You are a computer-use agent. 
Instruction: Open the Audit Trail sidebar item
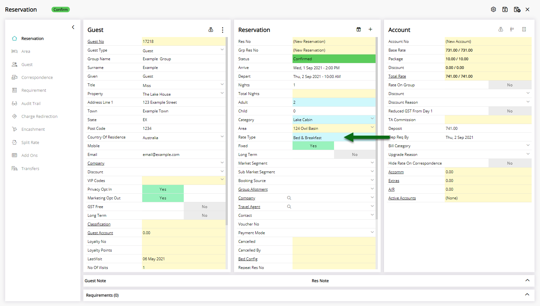[x=31, y=103]
